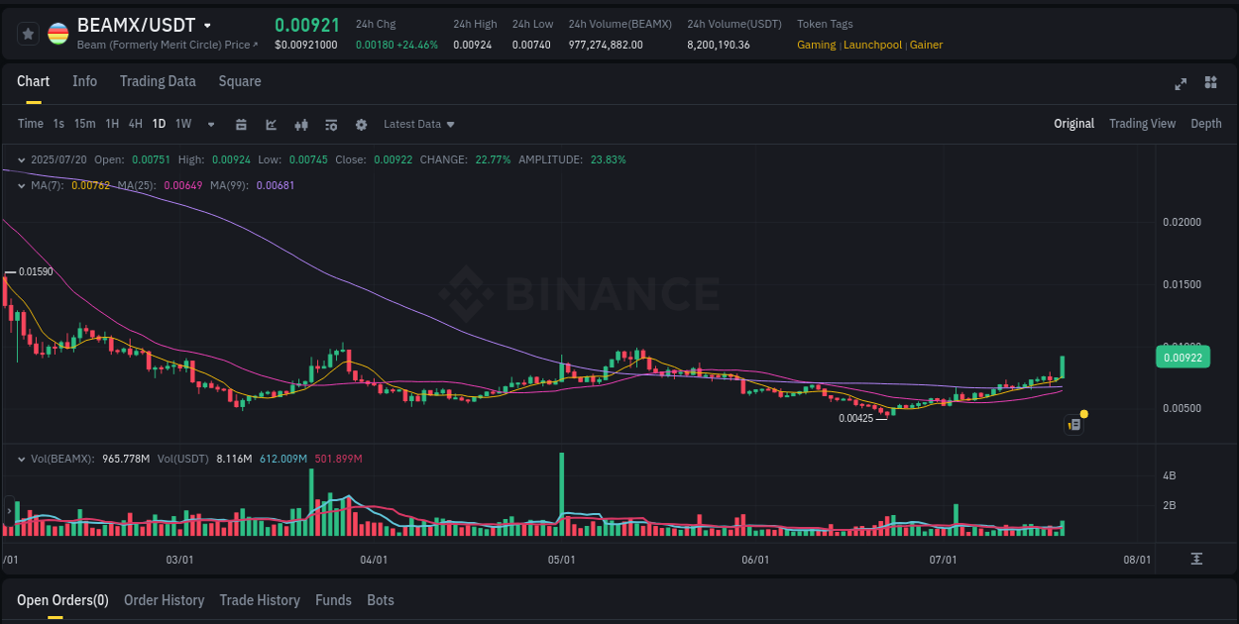Open chart settings via gear icon
Image resolution: width=1239 pixels, height=624 pixels.
[x=361, y=124]
